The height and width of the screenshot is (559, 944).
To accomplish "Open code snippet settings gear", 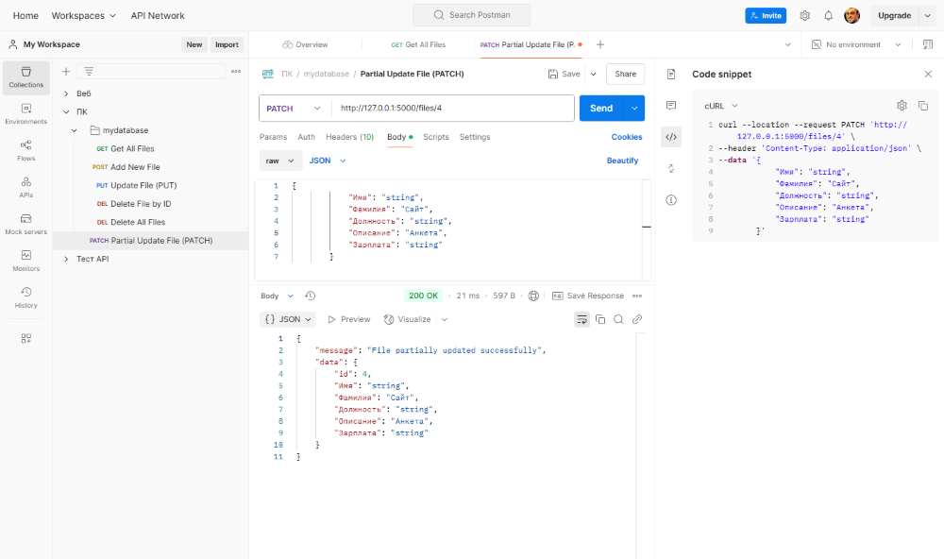I will tap(902, 106).
